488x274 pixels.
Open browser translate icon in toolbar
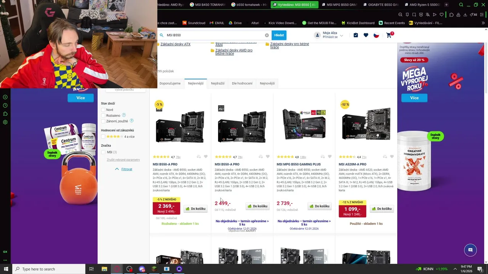point(428,14)
